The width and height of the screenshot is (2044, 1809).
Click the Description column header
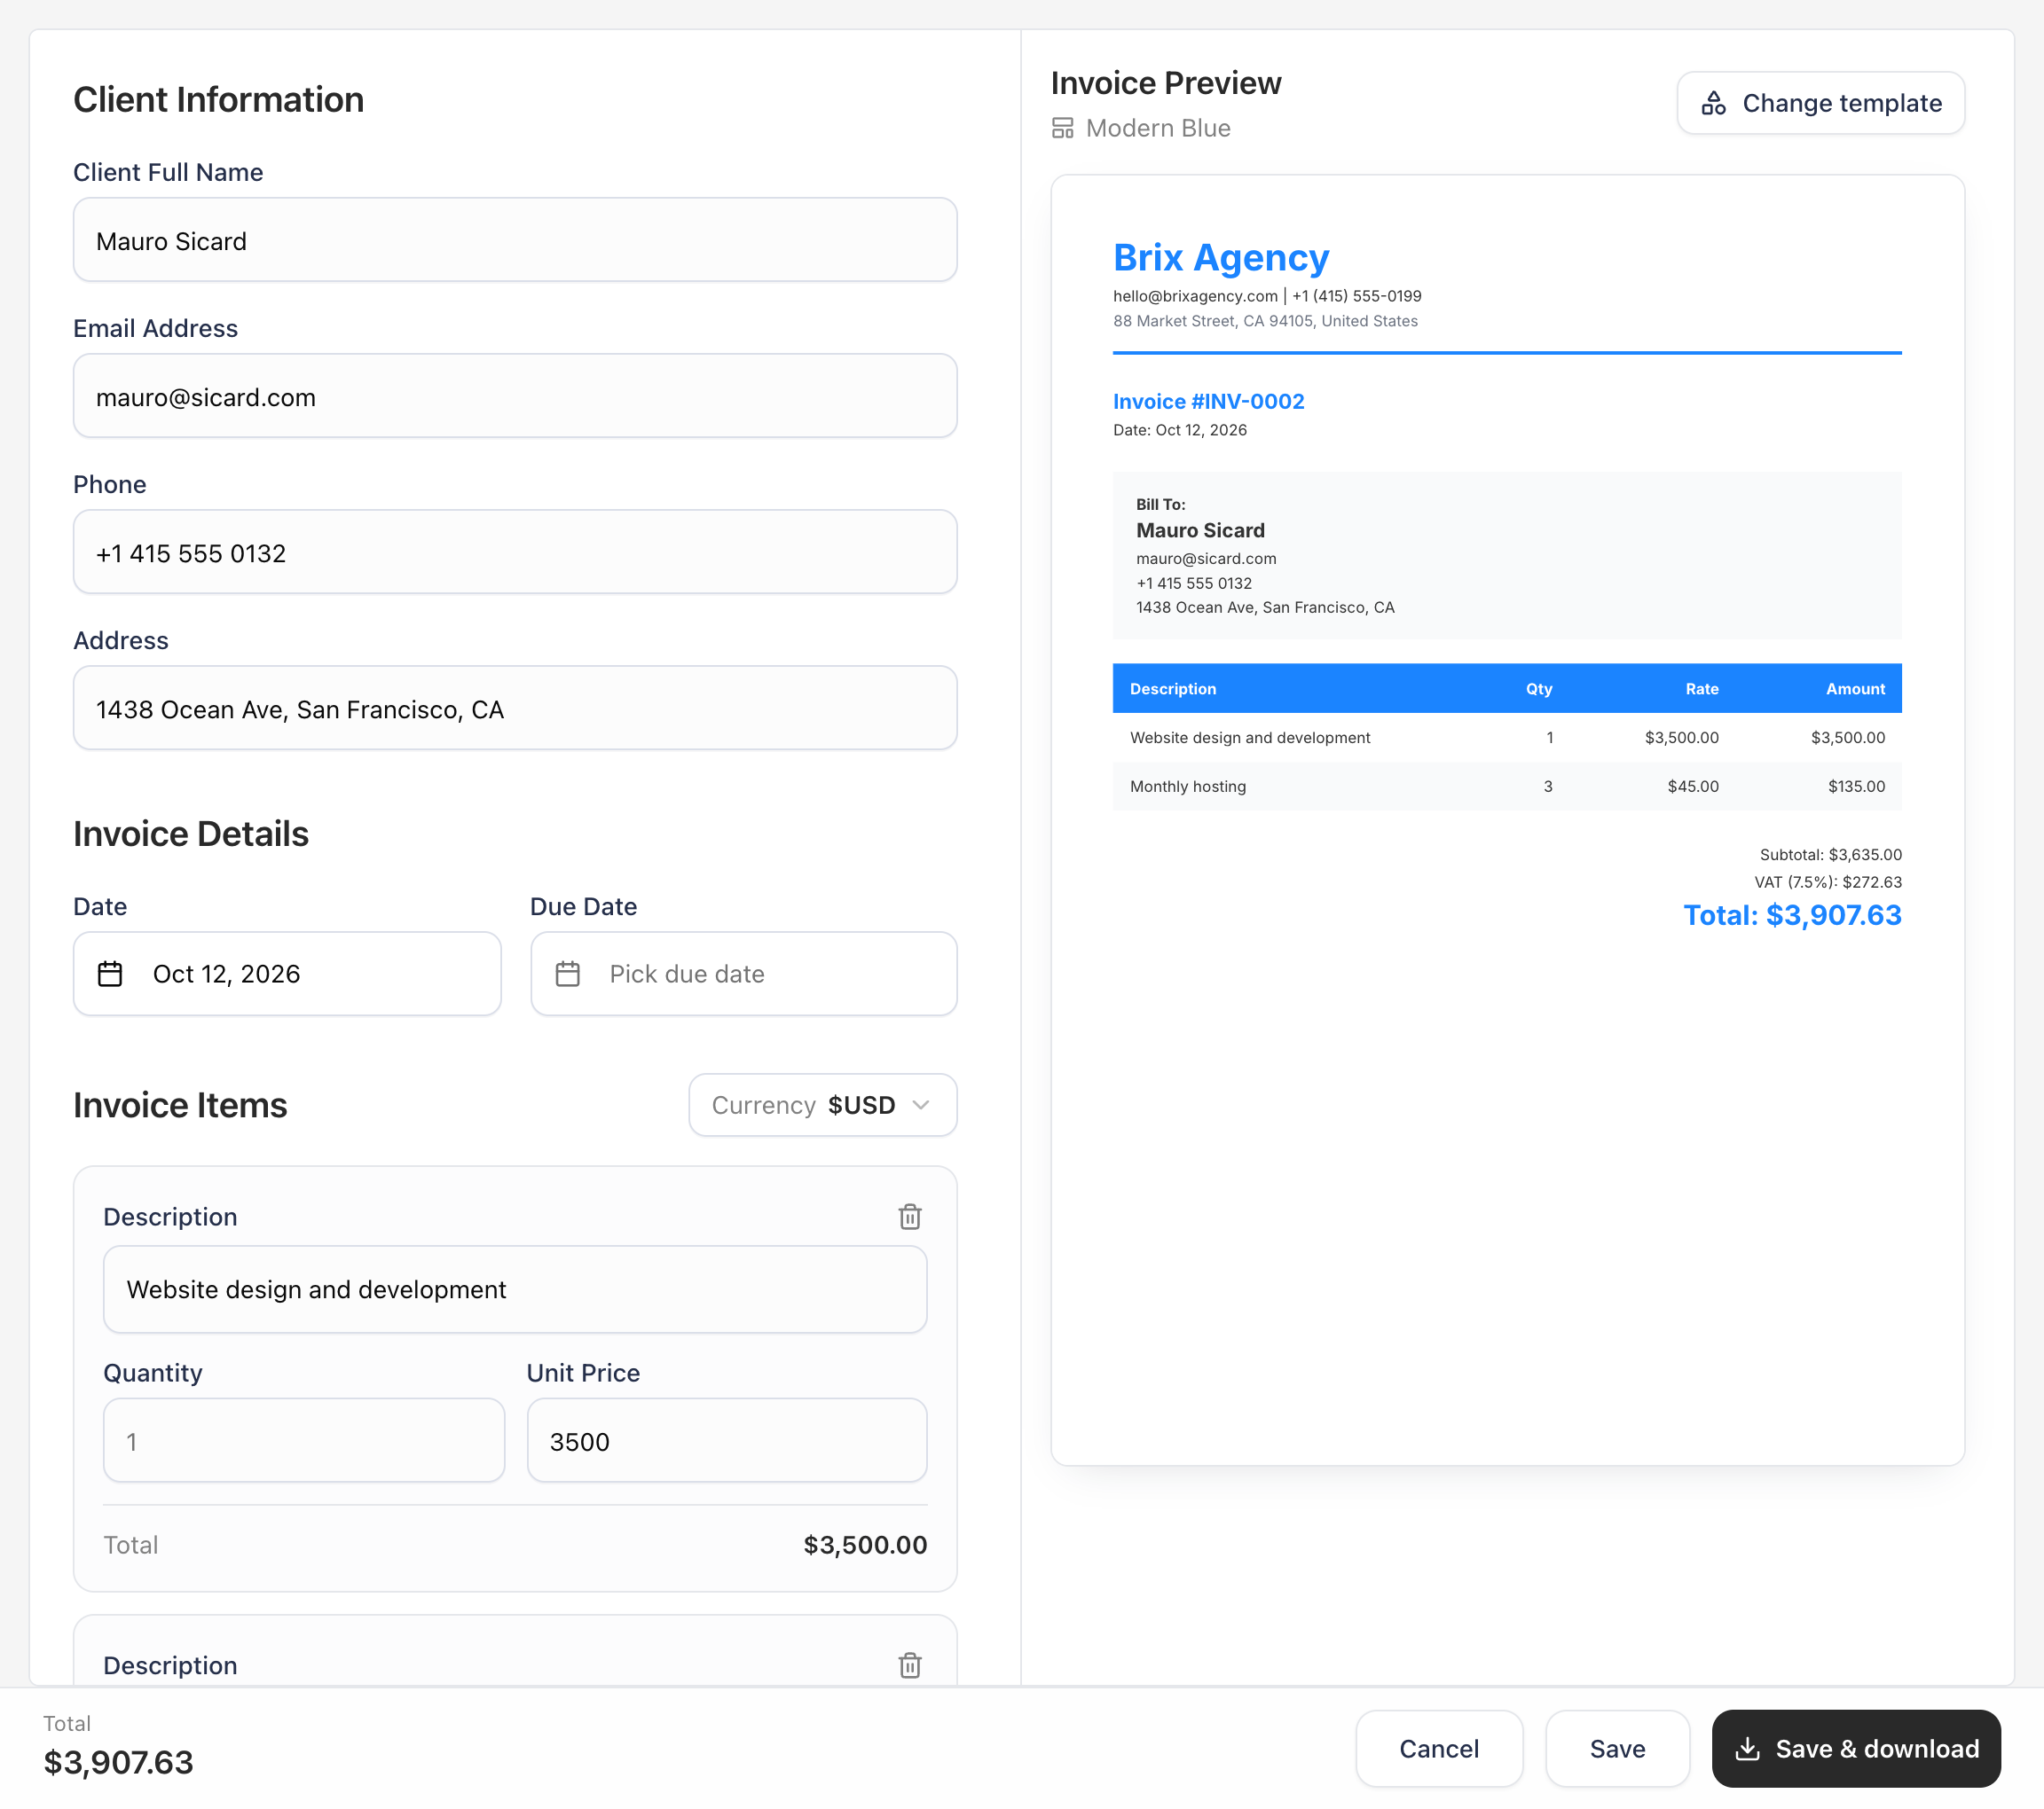pos(1173,689)
